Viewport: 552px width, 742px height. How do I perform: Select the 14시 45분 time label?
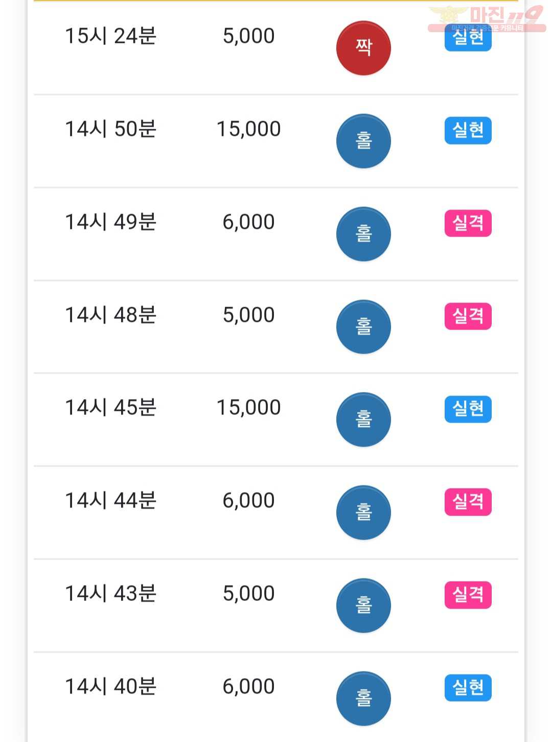[110, 408]
